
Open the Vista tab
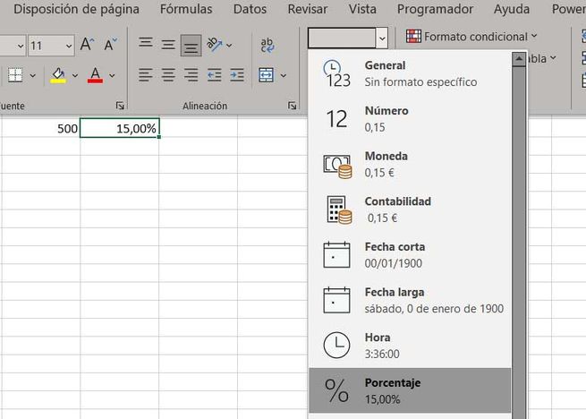click(362, 9)
